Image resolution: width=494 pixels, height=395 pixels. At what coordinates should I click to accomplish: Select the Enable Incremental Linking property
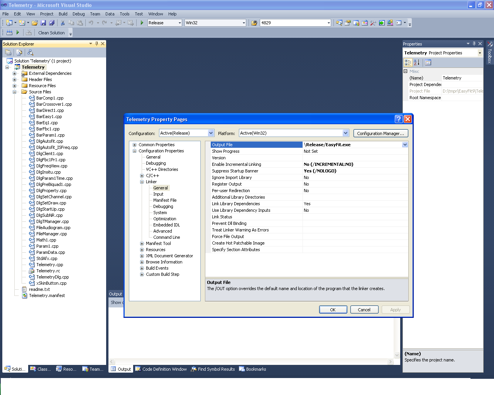[x=309, y=164]
